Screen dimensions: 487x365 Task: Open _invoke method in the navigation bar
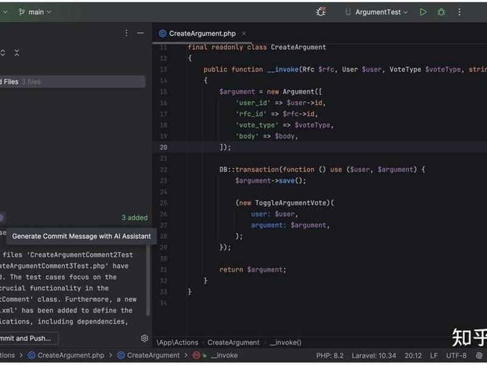tap(215, 355)
